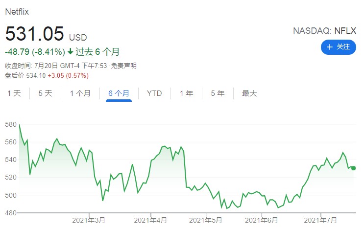The width and height of the screenshot is (364, 229).
Task: Click the 531.05 stock price
Action: click(x=34, y=34)
